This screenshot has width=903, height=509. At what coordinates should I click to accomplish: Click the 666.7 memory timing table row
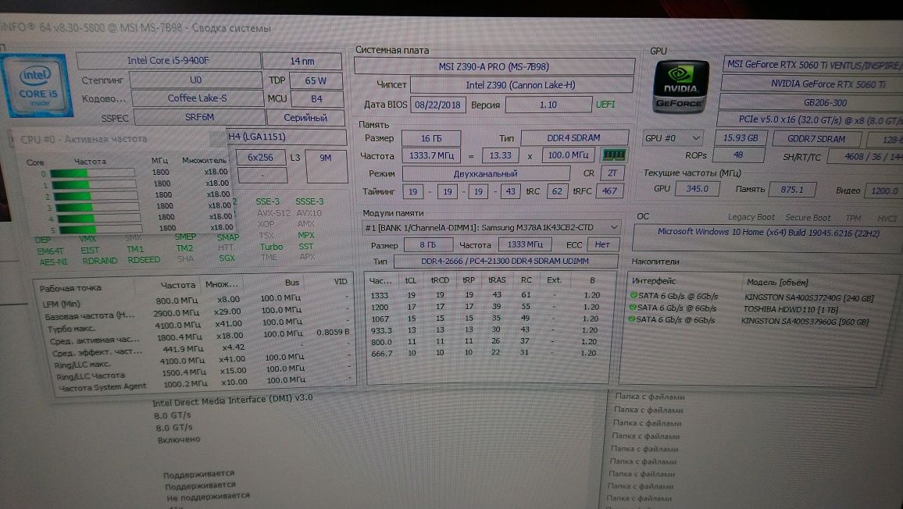[485, 353]
